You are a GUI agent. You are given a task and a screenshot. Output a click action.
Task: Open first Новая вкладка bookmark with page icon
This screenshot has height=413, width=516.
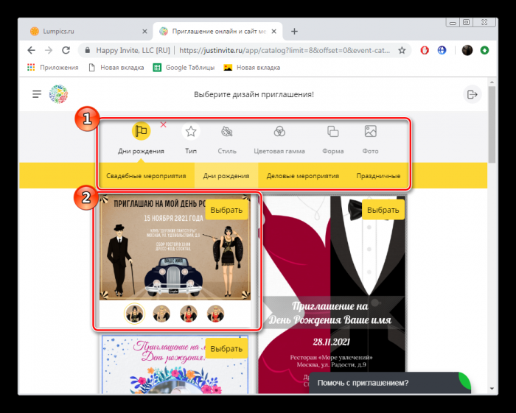pos(116,67)
